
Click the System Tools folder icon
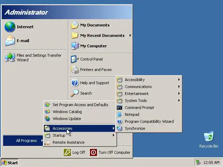click(x=120, y=101)
